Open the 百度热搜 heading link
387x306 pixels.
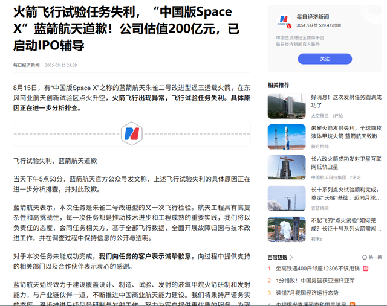[278, 257]
